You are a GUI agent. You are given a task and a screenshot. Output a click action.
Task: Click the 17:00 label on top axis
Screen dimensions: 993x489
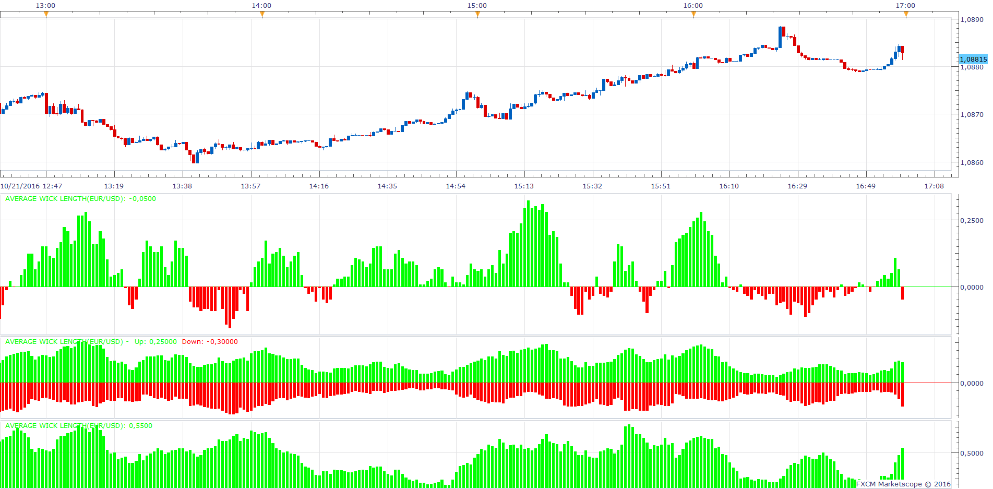coord(905,6)
